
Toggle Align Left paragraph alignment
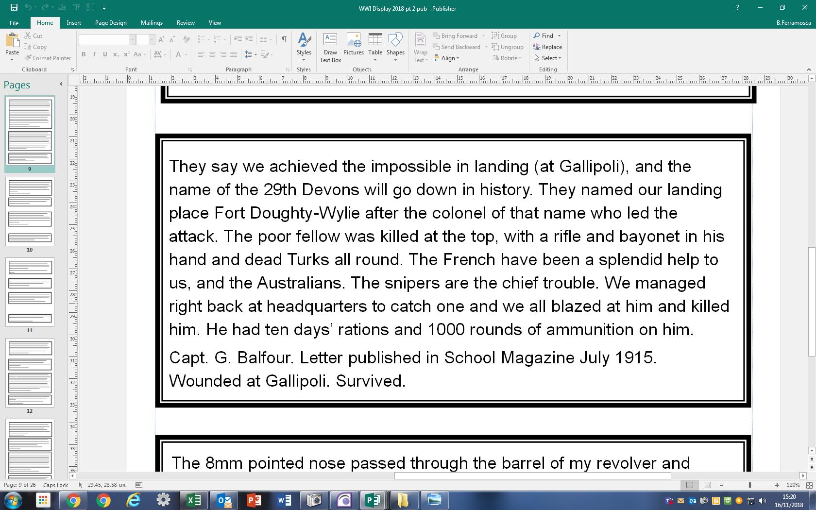coord(202,54)
